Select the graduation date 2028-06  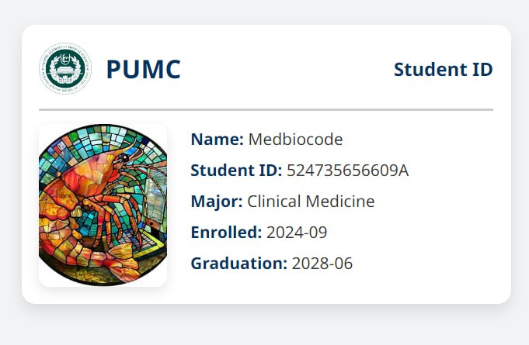click(322, 264)
